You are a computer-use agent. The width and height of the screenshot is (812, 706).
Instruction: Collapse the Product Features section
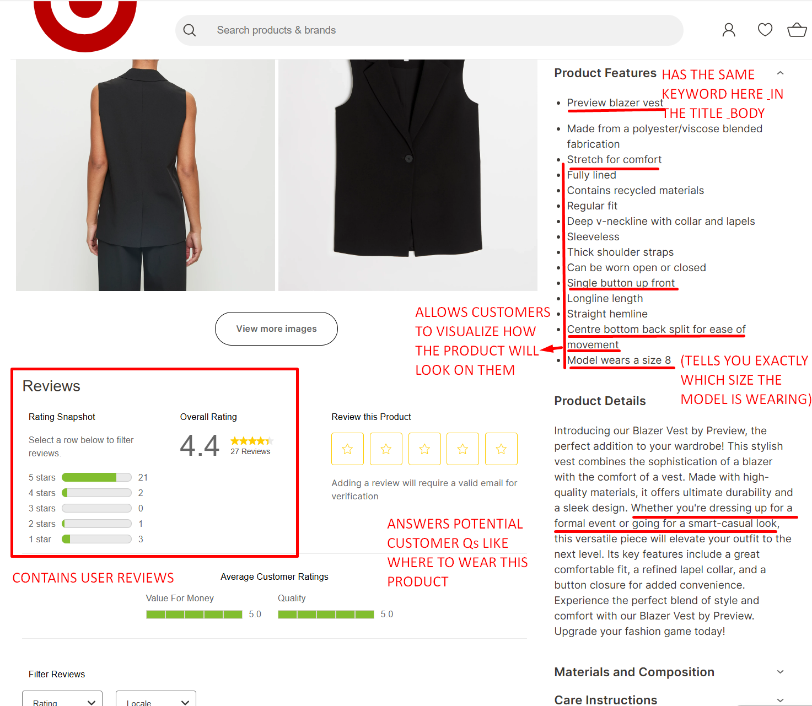pyautogui.click(x=780, y=73)
